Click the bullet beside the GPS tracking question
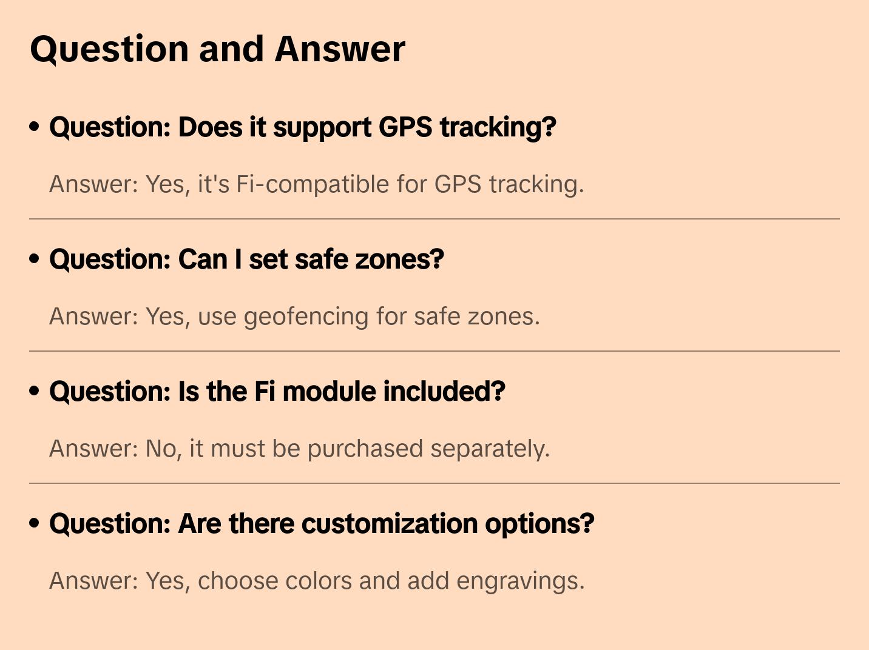This screenshot has height=650, width=869. (x=35, y=127)
